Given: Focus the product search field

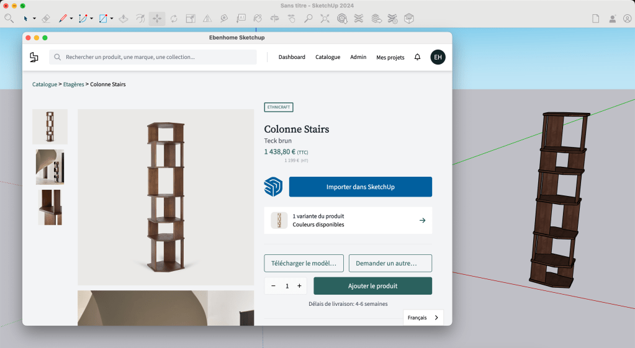Looking at the screenshot, I should pos(153,57).
